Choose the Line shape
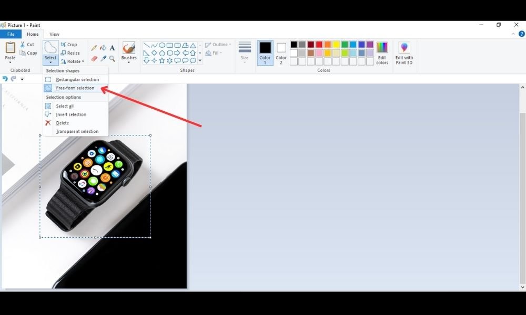Screen dimensions: 526x315 pyautogui.click(x=147, y=45)
